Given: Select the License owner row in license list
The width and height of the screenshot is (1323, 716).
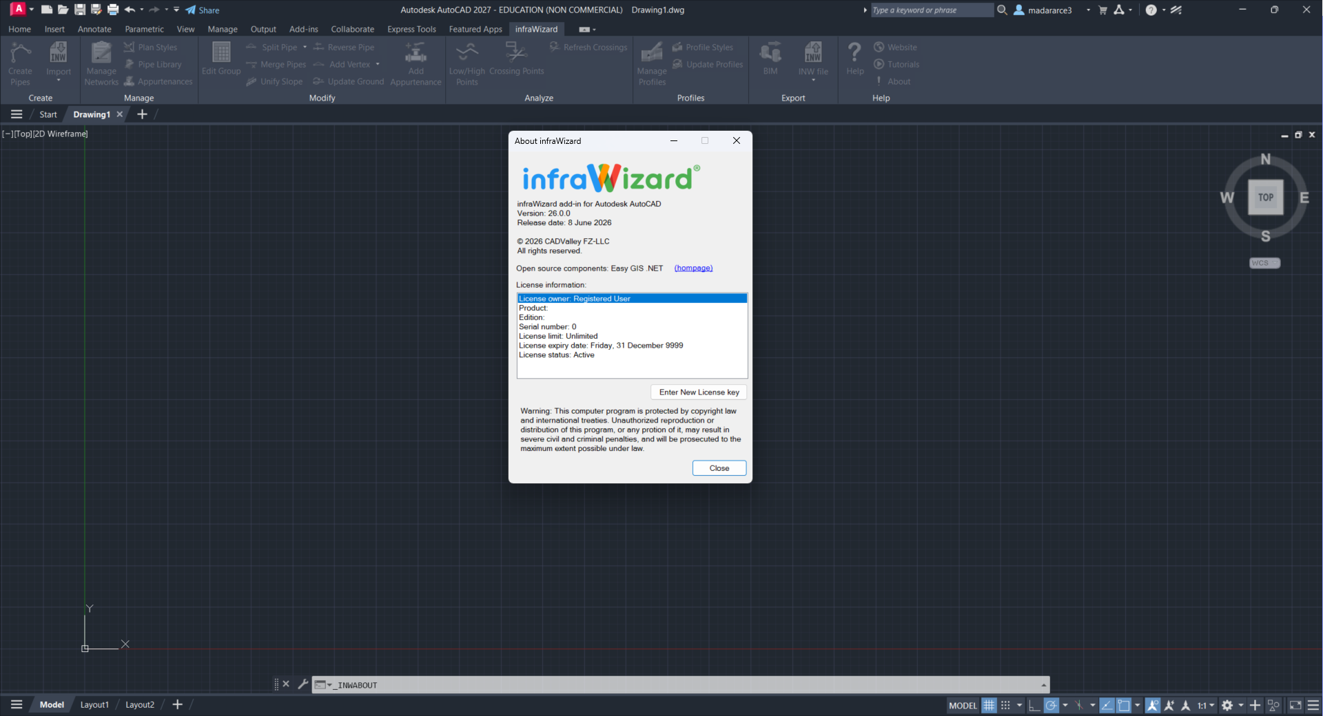Looking at the screenshot, I should [632, 299].
